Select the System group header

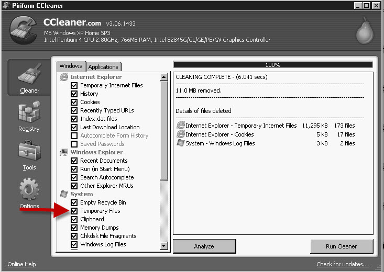tap(82, 194)
